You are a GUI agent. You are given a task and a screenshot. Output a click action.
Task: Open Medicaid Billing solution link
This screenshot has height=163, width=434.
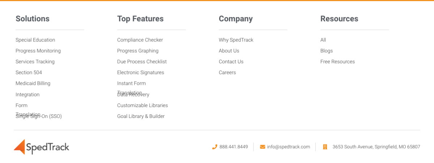tap(33, 83)
